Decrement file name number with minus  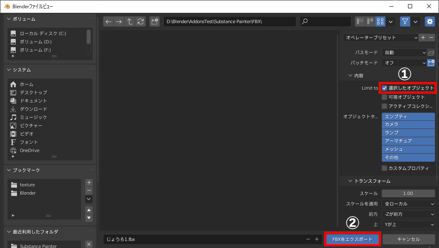click(308, 239)
